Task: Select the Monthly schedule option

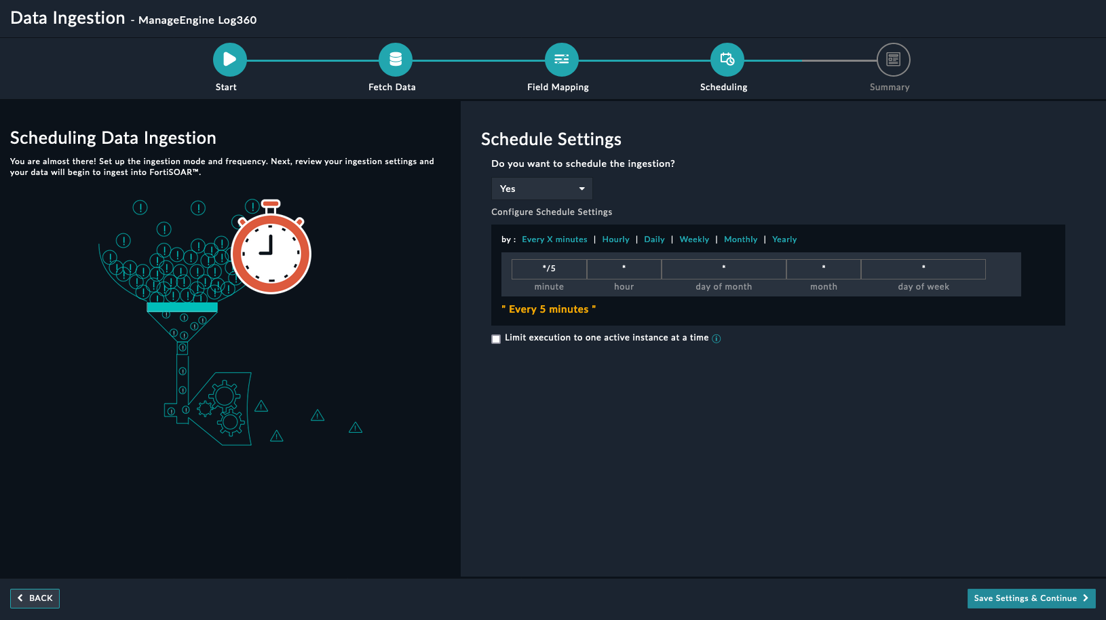Action: [x=740, y=239]
